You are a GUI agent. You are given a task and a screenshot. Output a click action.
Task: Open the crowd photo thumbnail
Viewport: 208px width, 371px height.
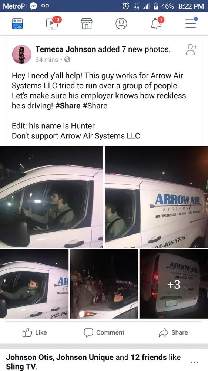[104, 284]
